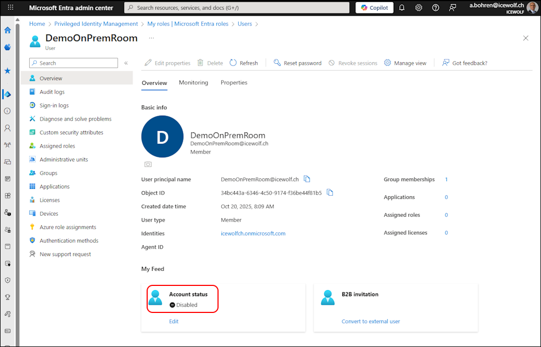This screenshot has width=541, height=347.
Task: Click Edit link under Account status
Action: click(x=174, y=321)
